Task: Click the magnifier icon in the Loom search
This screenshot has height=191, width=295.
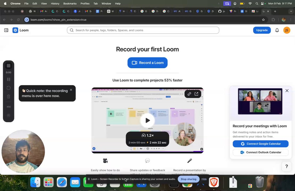Action: click(x=71, y=30)
